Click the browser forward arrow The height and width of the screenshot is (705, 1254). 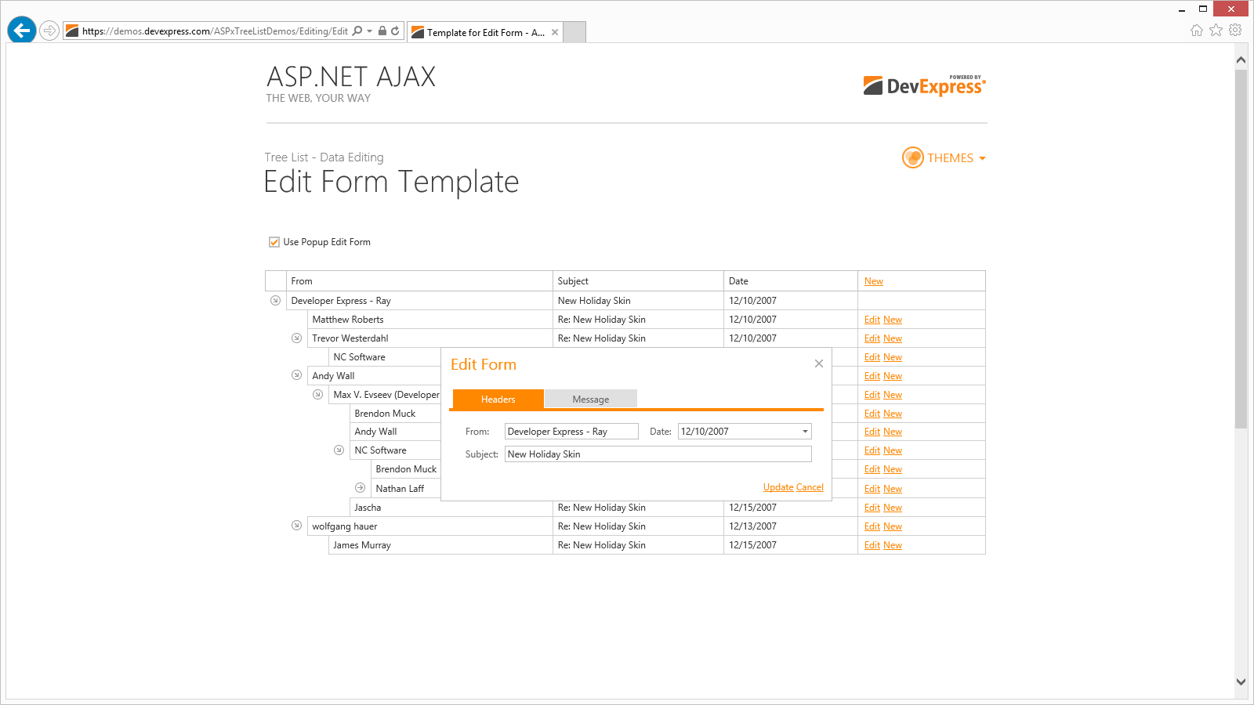point(49,31)
